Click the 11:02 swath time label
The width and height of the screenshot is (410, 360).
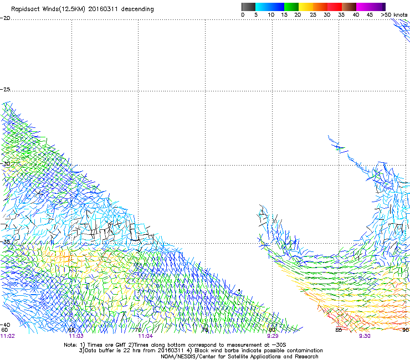(8, 336)
